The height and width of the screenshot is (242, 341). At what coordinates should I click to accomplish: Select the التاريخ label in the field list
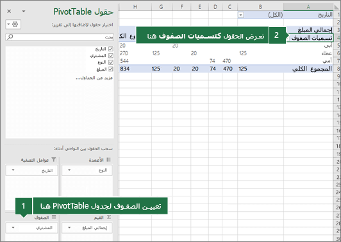point(101,49)
